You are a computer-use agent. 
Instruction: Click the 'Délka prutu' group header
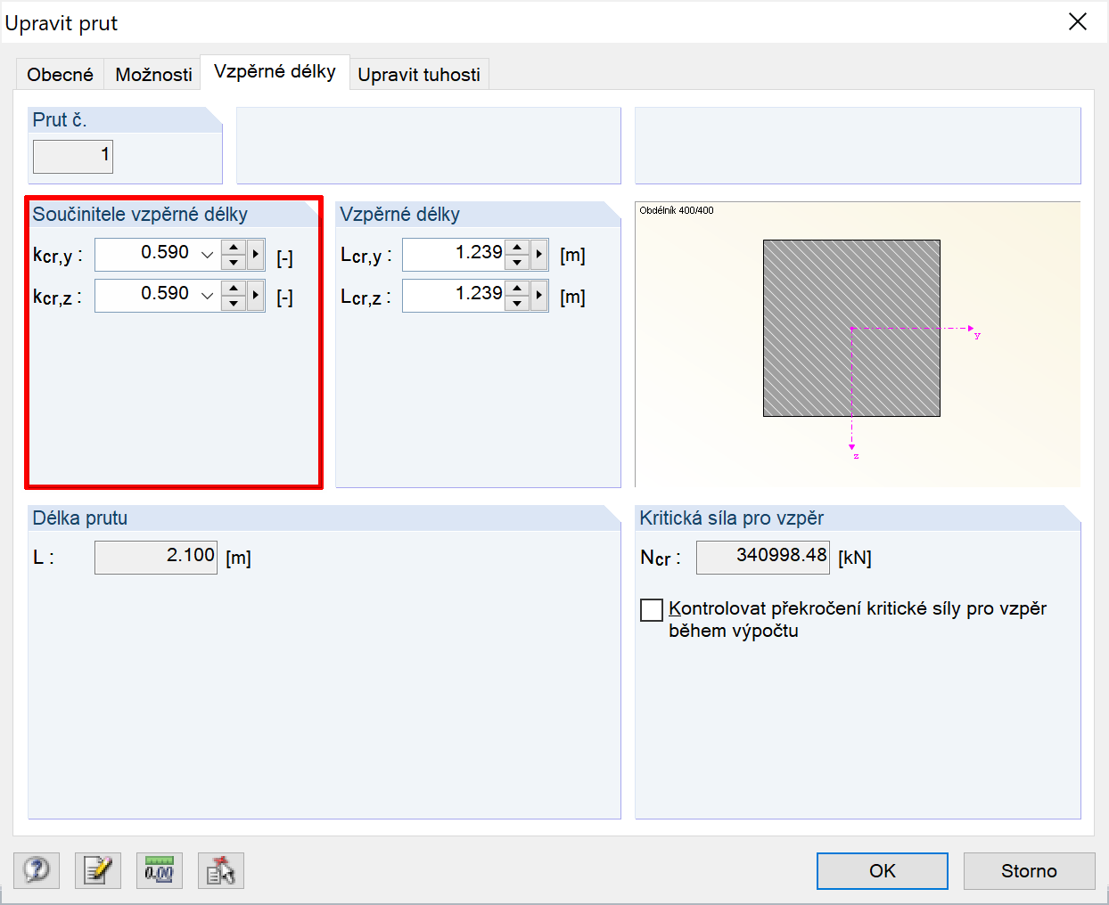click(80, 518)
